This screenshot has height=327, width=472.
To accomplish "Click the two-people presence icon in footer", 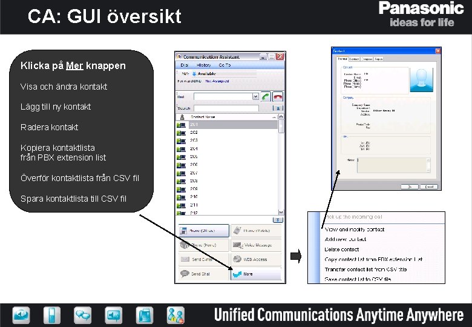I will point(175,315).
